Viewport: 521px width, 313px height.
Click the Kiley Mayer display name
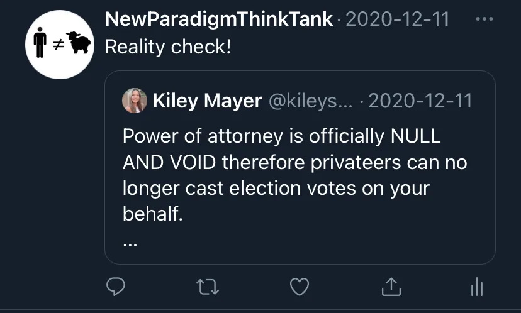208,101
